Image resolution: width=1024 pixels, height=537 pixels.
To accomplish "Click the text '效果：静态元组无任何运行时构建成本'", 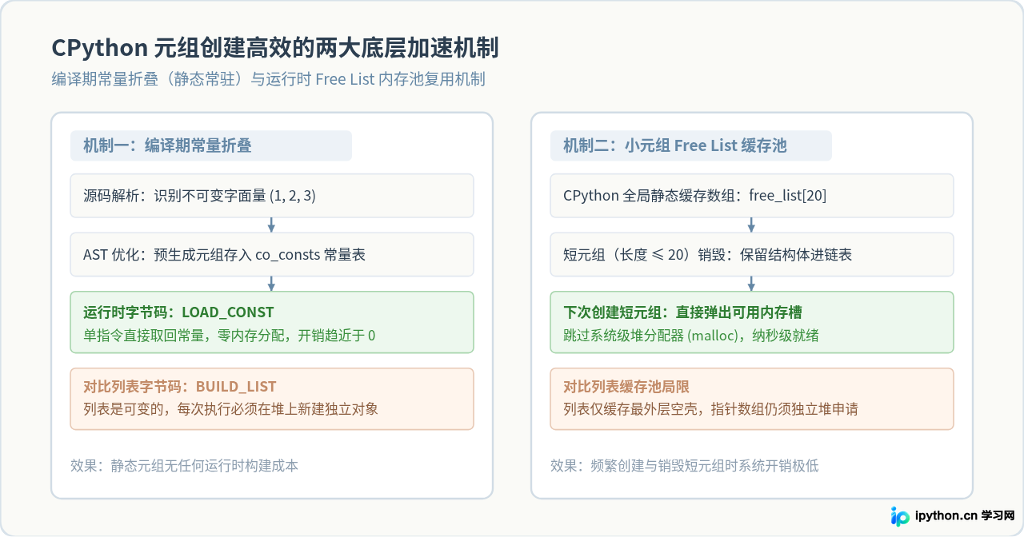I will click(184, 465).
